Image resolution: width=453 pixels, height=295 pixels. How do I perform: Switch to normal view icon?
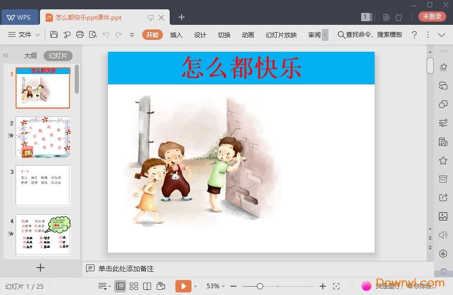tap(120, 286)
